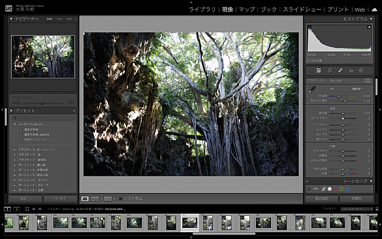Image resolution: width=382 pixels, height=239 pixels.
Task: Hide the filmstrip with the bottom arrow
Action: [x=191, y=237]
